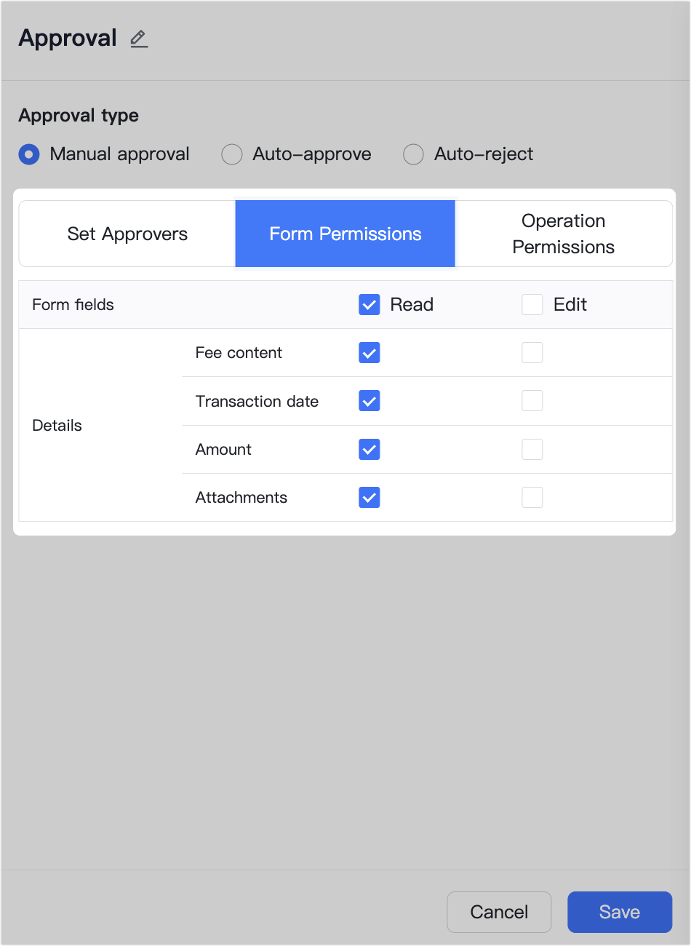Screen dimensions: 691x946
Task: Disable Read permission for Attachments
Action: (x=370, y=497)
